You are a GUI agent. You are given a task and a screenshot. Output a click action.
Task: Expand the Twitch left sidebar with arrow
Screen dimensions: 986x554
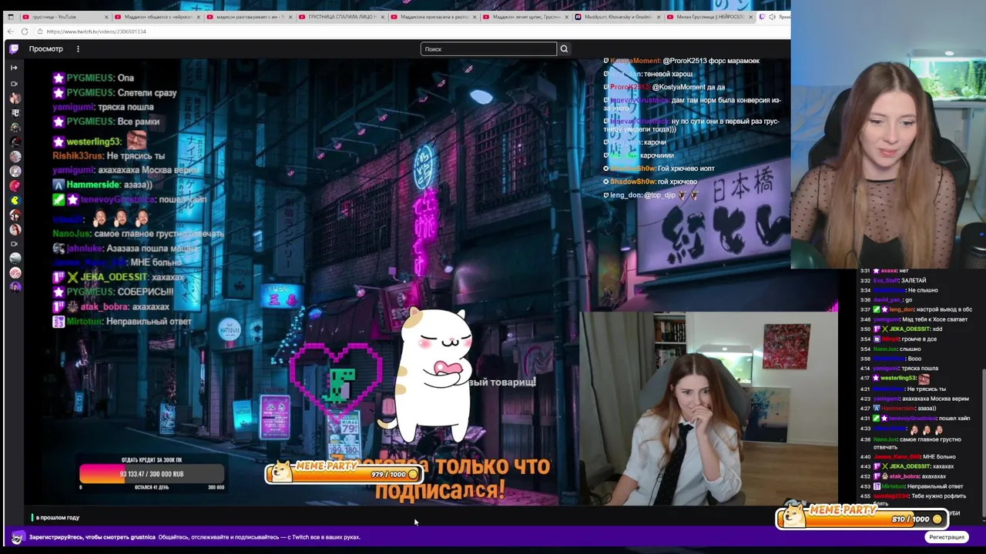click(14, 68)
